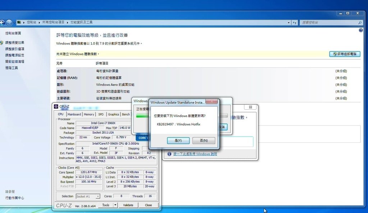Minimize the Control Panel window
The height and width of the screenshot is (213, 368).
pyautogui.click(x=340, y=13)
